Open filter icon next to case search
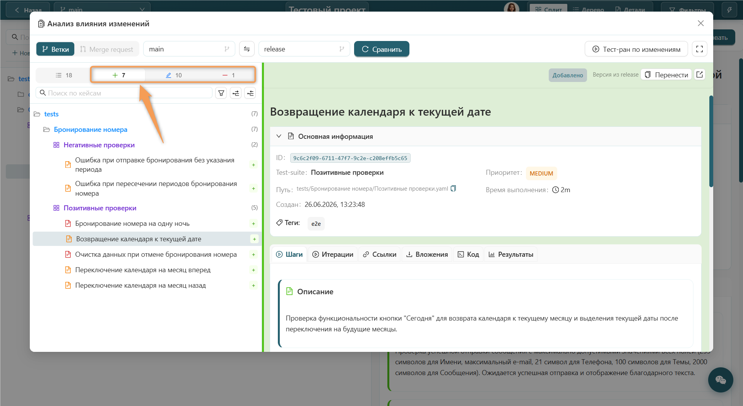Image resolution: width=743 pixels, height=406 pixels. click(x=221, y=93)
